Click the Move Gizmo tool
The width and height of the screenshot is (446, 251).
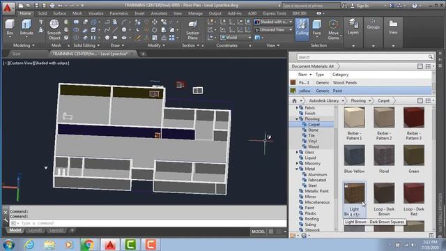333,29
